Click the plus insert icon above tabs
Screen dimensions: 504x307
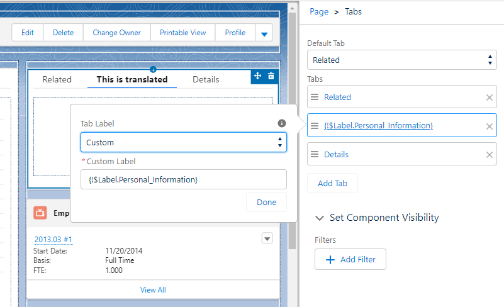[153, 69]
